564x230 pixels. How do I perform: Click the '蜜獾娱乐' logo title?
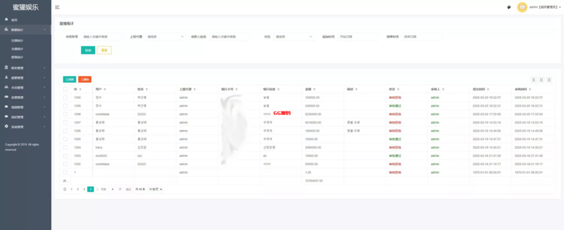pyautogui.click(x=25, y=7)
